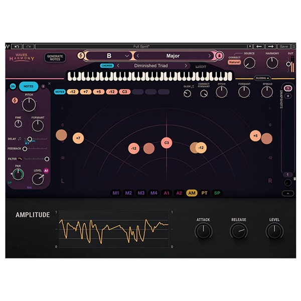Screen dimensions: 301x301
Task: Click the Waves logo icon
Action: [8, 46]
